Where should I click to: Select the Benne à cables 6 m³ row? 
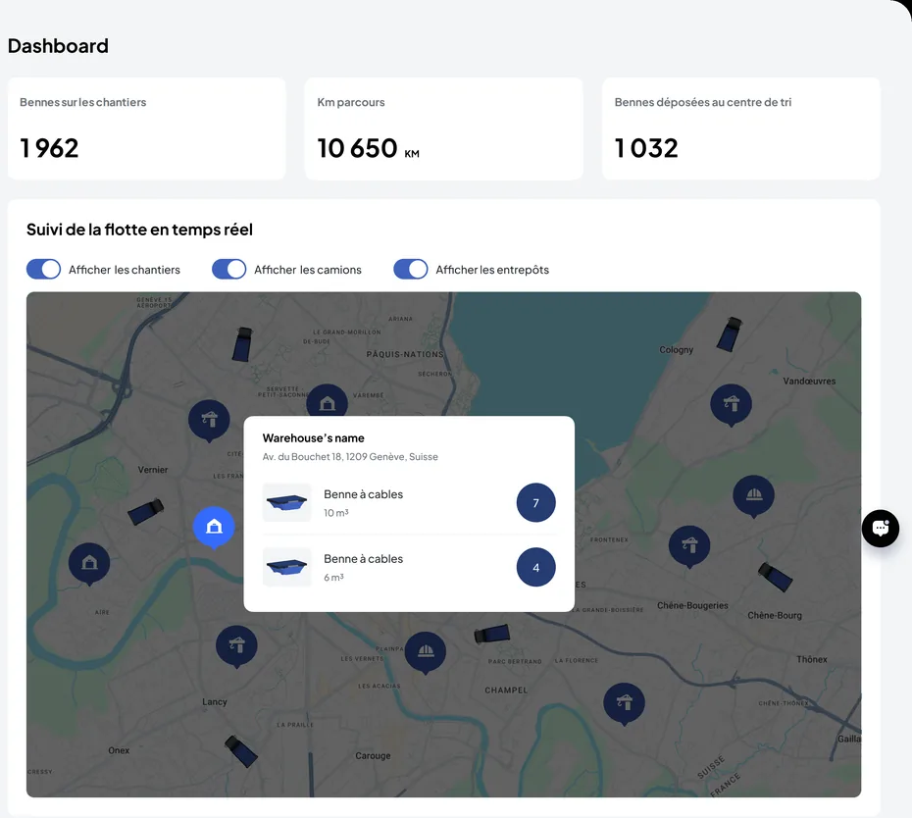[409, 567]
